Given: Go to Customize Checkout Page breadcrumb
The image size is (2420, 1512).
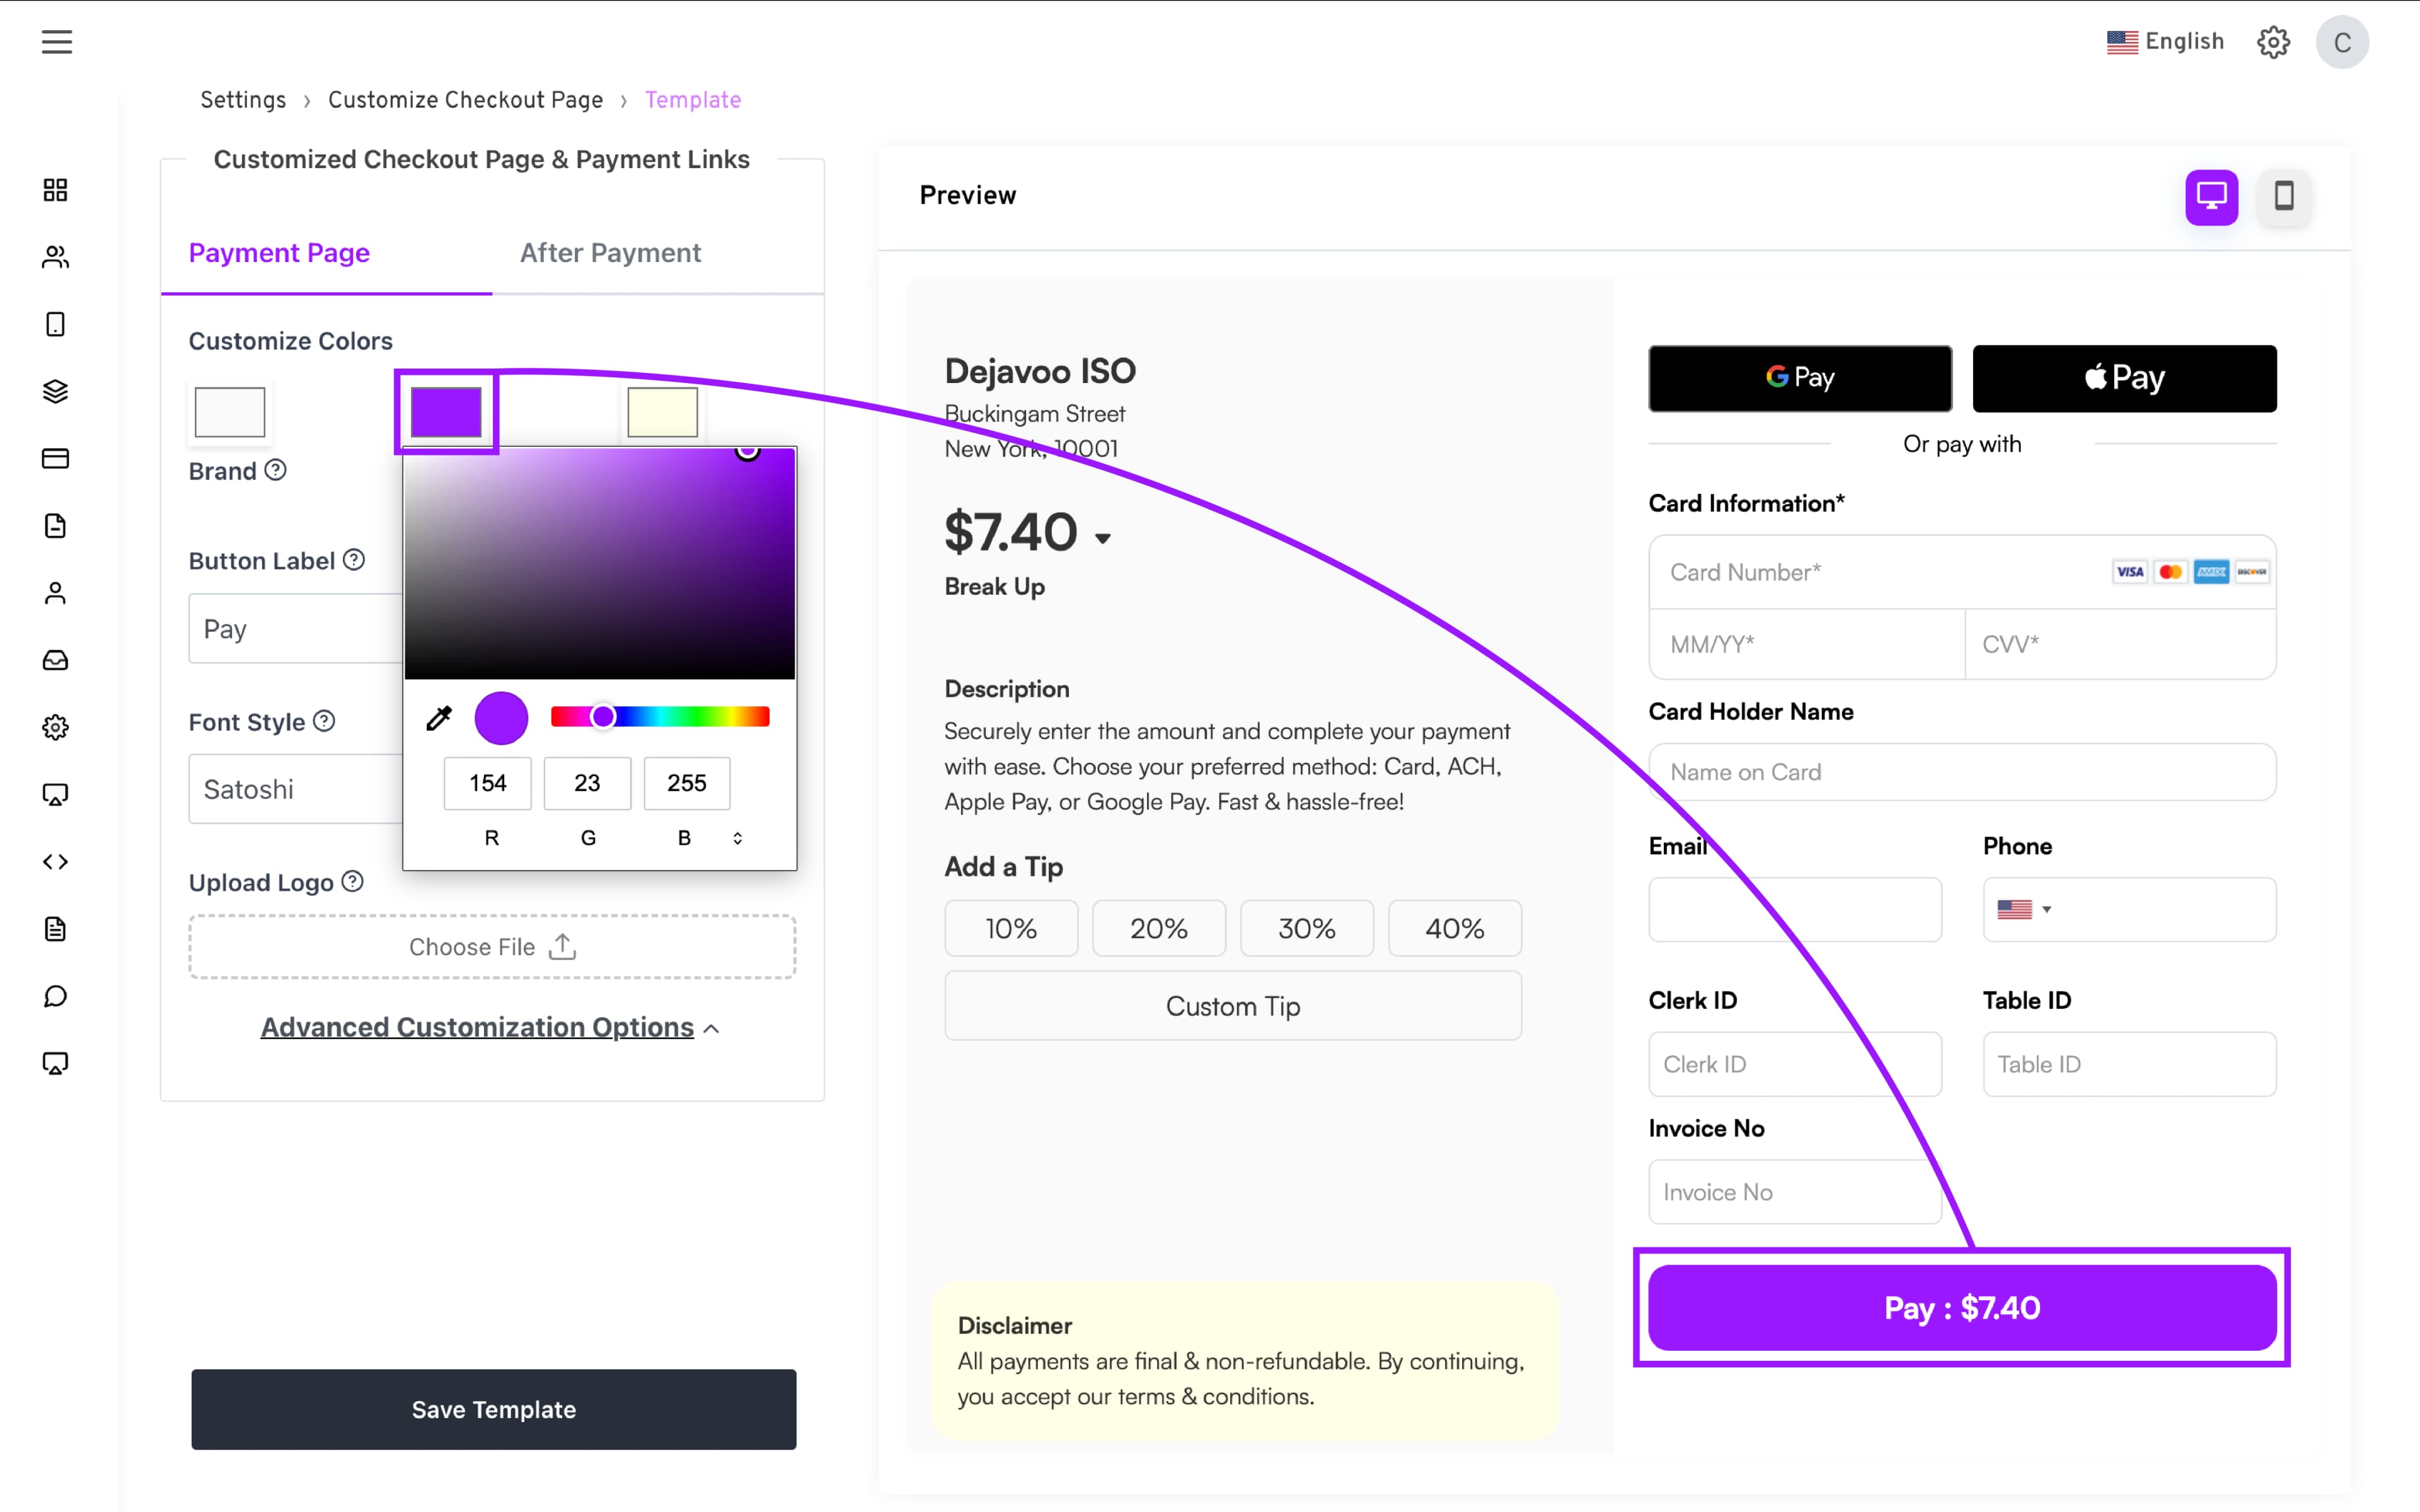Looking at the screenshot, I should click(x=465, y=100).
